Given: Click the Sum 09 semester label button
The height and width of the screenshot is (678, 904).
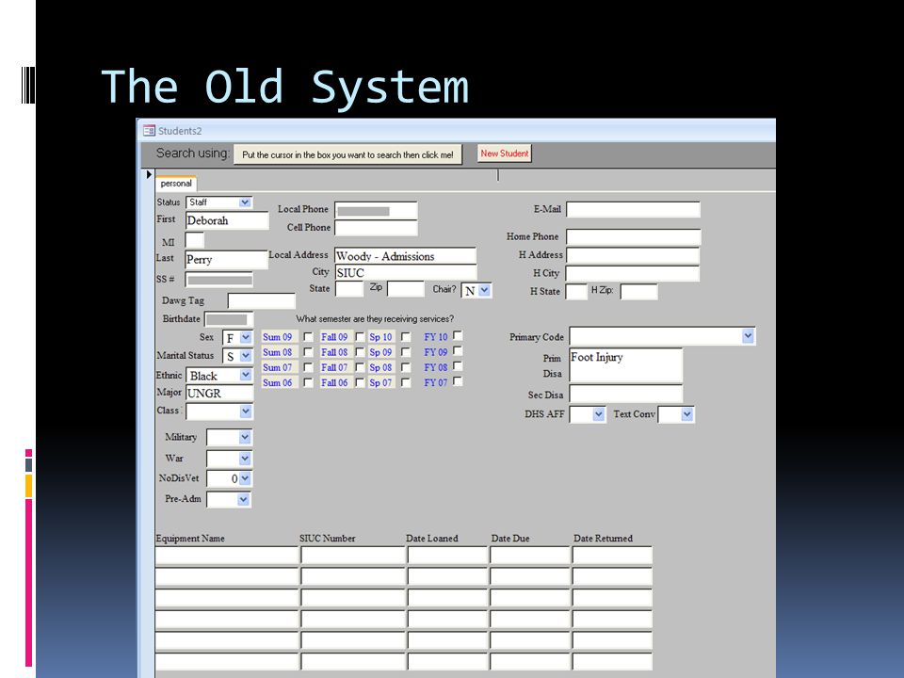Looking at the screenshot, I should pyautogui.click(x=280, y=337).
